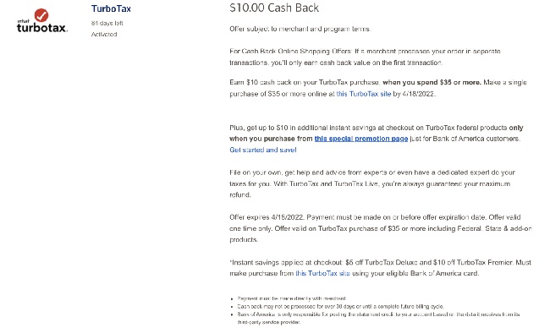Viewport: 550px width, 328px height.
Task: Click the 'Offer expires 4/18/2022' paragraph
Action: 381,228
